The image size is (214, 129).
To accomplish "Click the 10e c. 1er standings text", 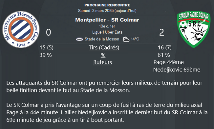I will (107, 26).
